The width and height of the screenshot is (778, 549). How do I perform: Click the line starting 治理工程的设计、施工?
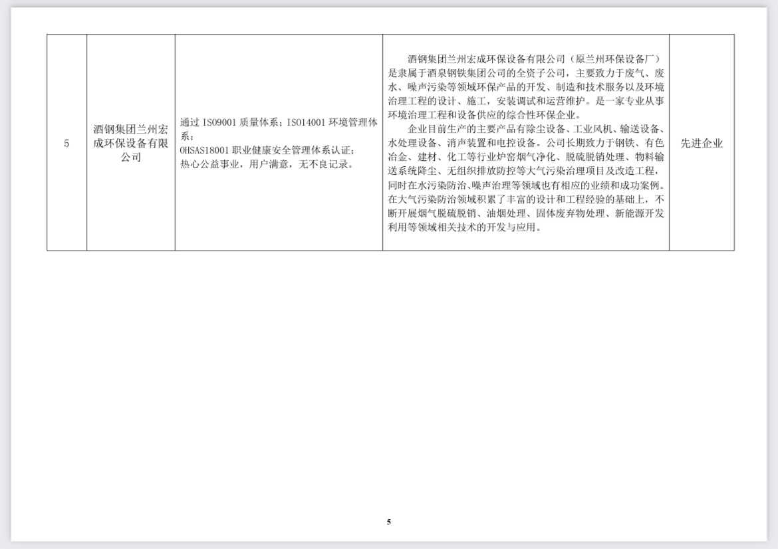526,101
